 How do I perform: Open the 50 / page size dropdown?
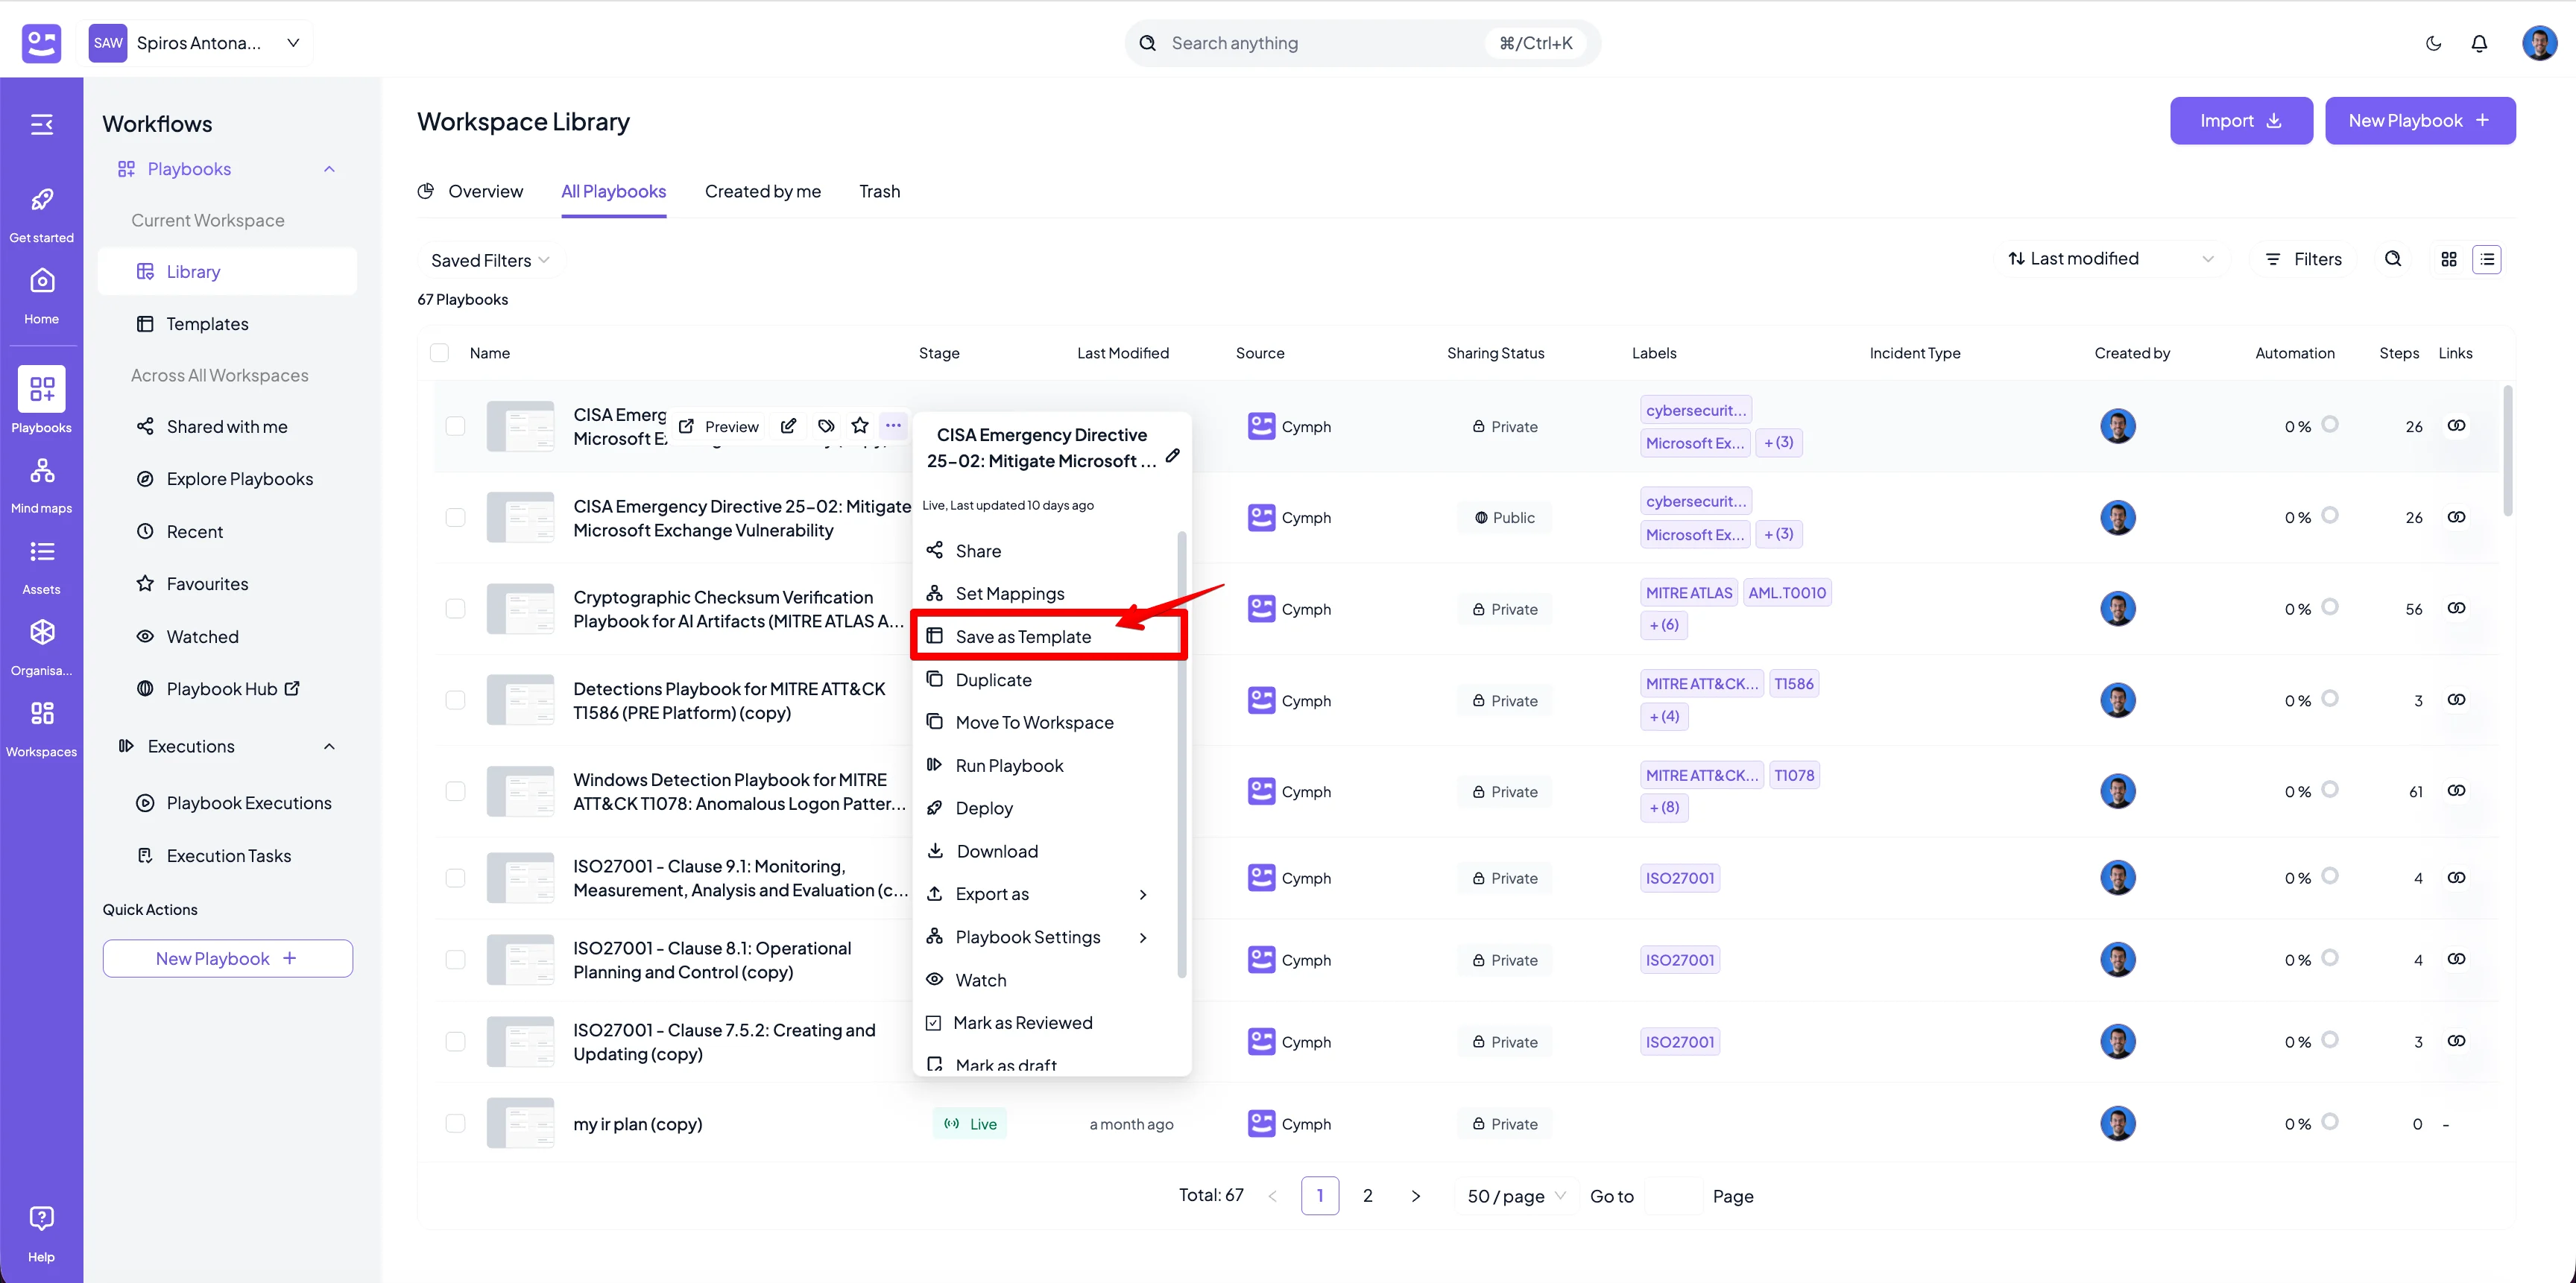[1516, 1196]
